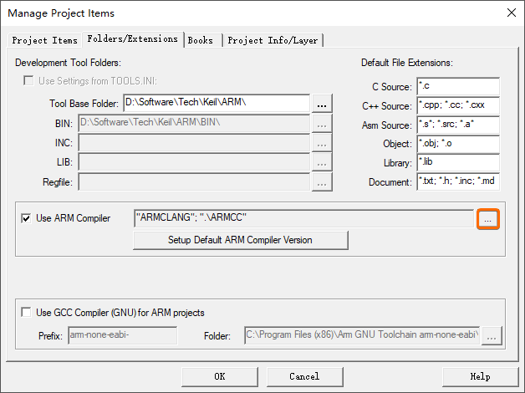
Task: Edit the Library extension field
Action: coord(458,162)
